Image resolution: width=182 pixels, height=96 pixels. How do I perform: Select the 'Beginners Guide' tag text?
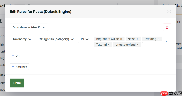108,39
